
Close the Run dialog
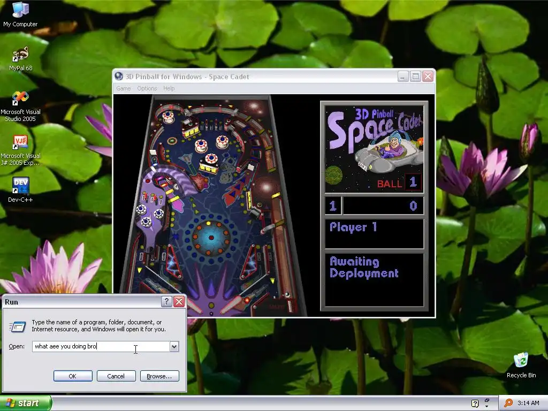(x=179, y=302)
